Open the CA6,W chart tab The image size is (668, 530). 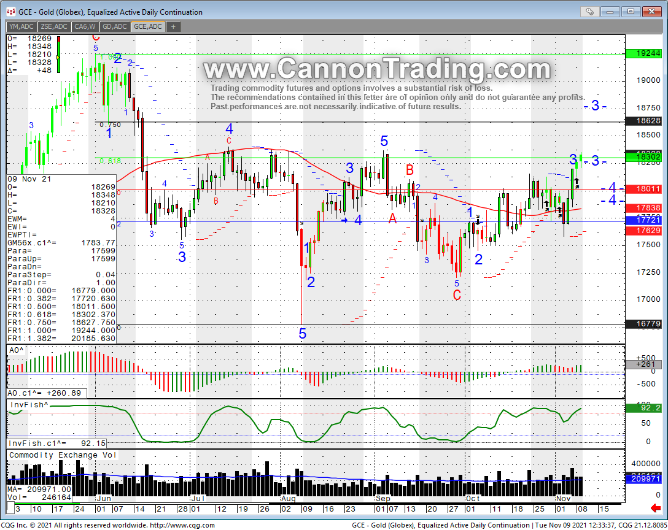coord(85,26)
